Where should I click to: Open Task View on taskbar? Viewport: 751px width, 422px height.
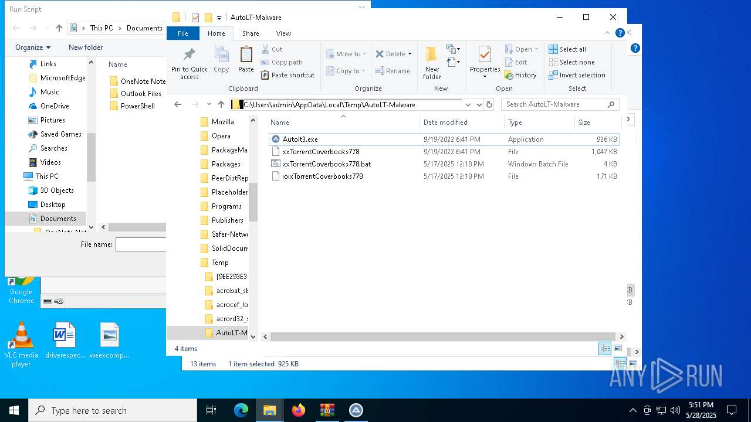coord(211,410)
